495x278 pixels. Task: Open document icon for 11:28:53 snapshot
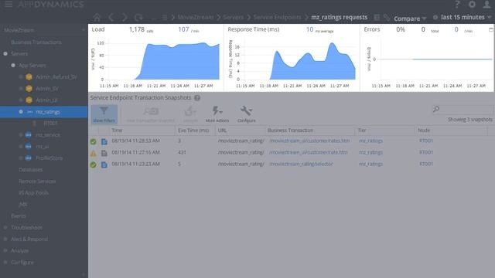coord(104,141)
